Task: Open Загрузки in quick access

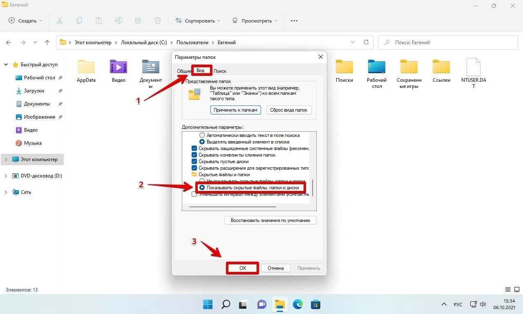Action: [34, 91]
